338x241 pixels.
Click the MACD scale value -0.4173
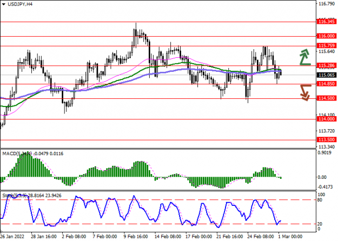click(325, 187)
